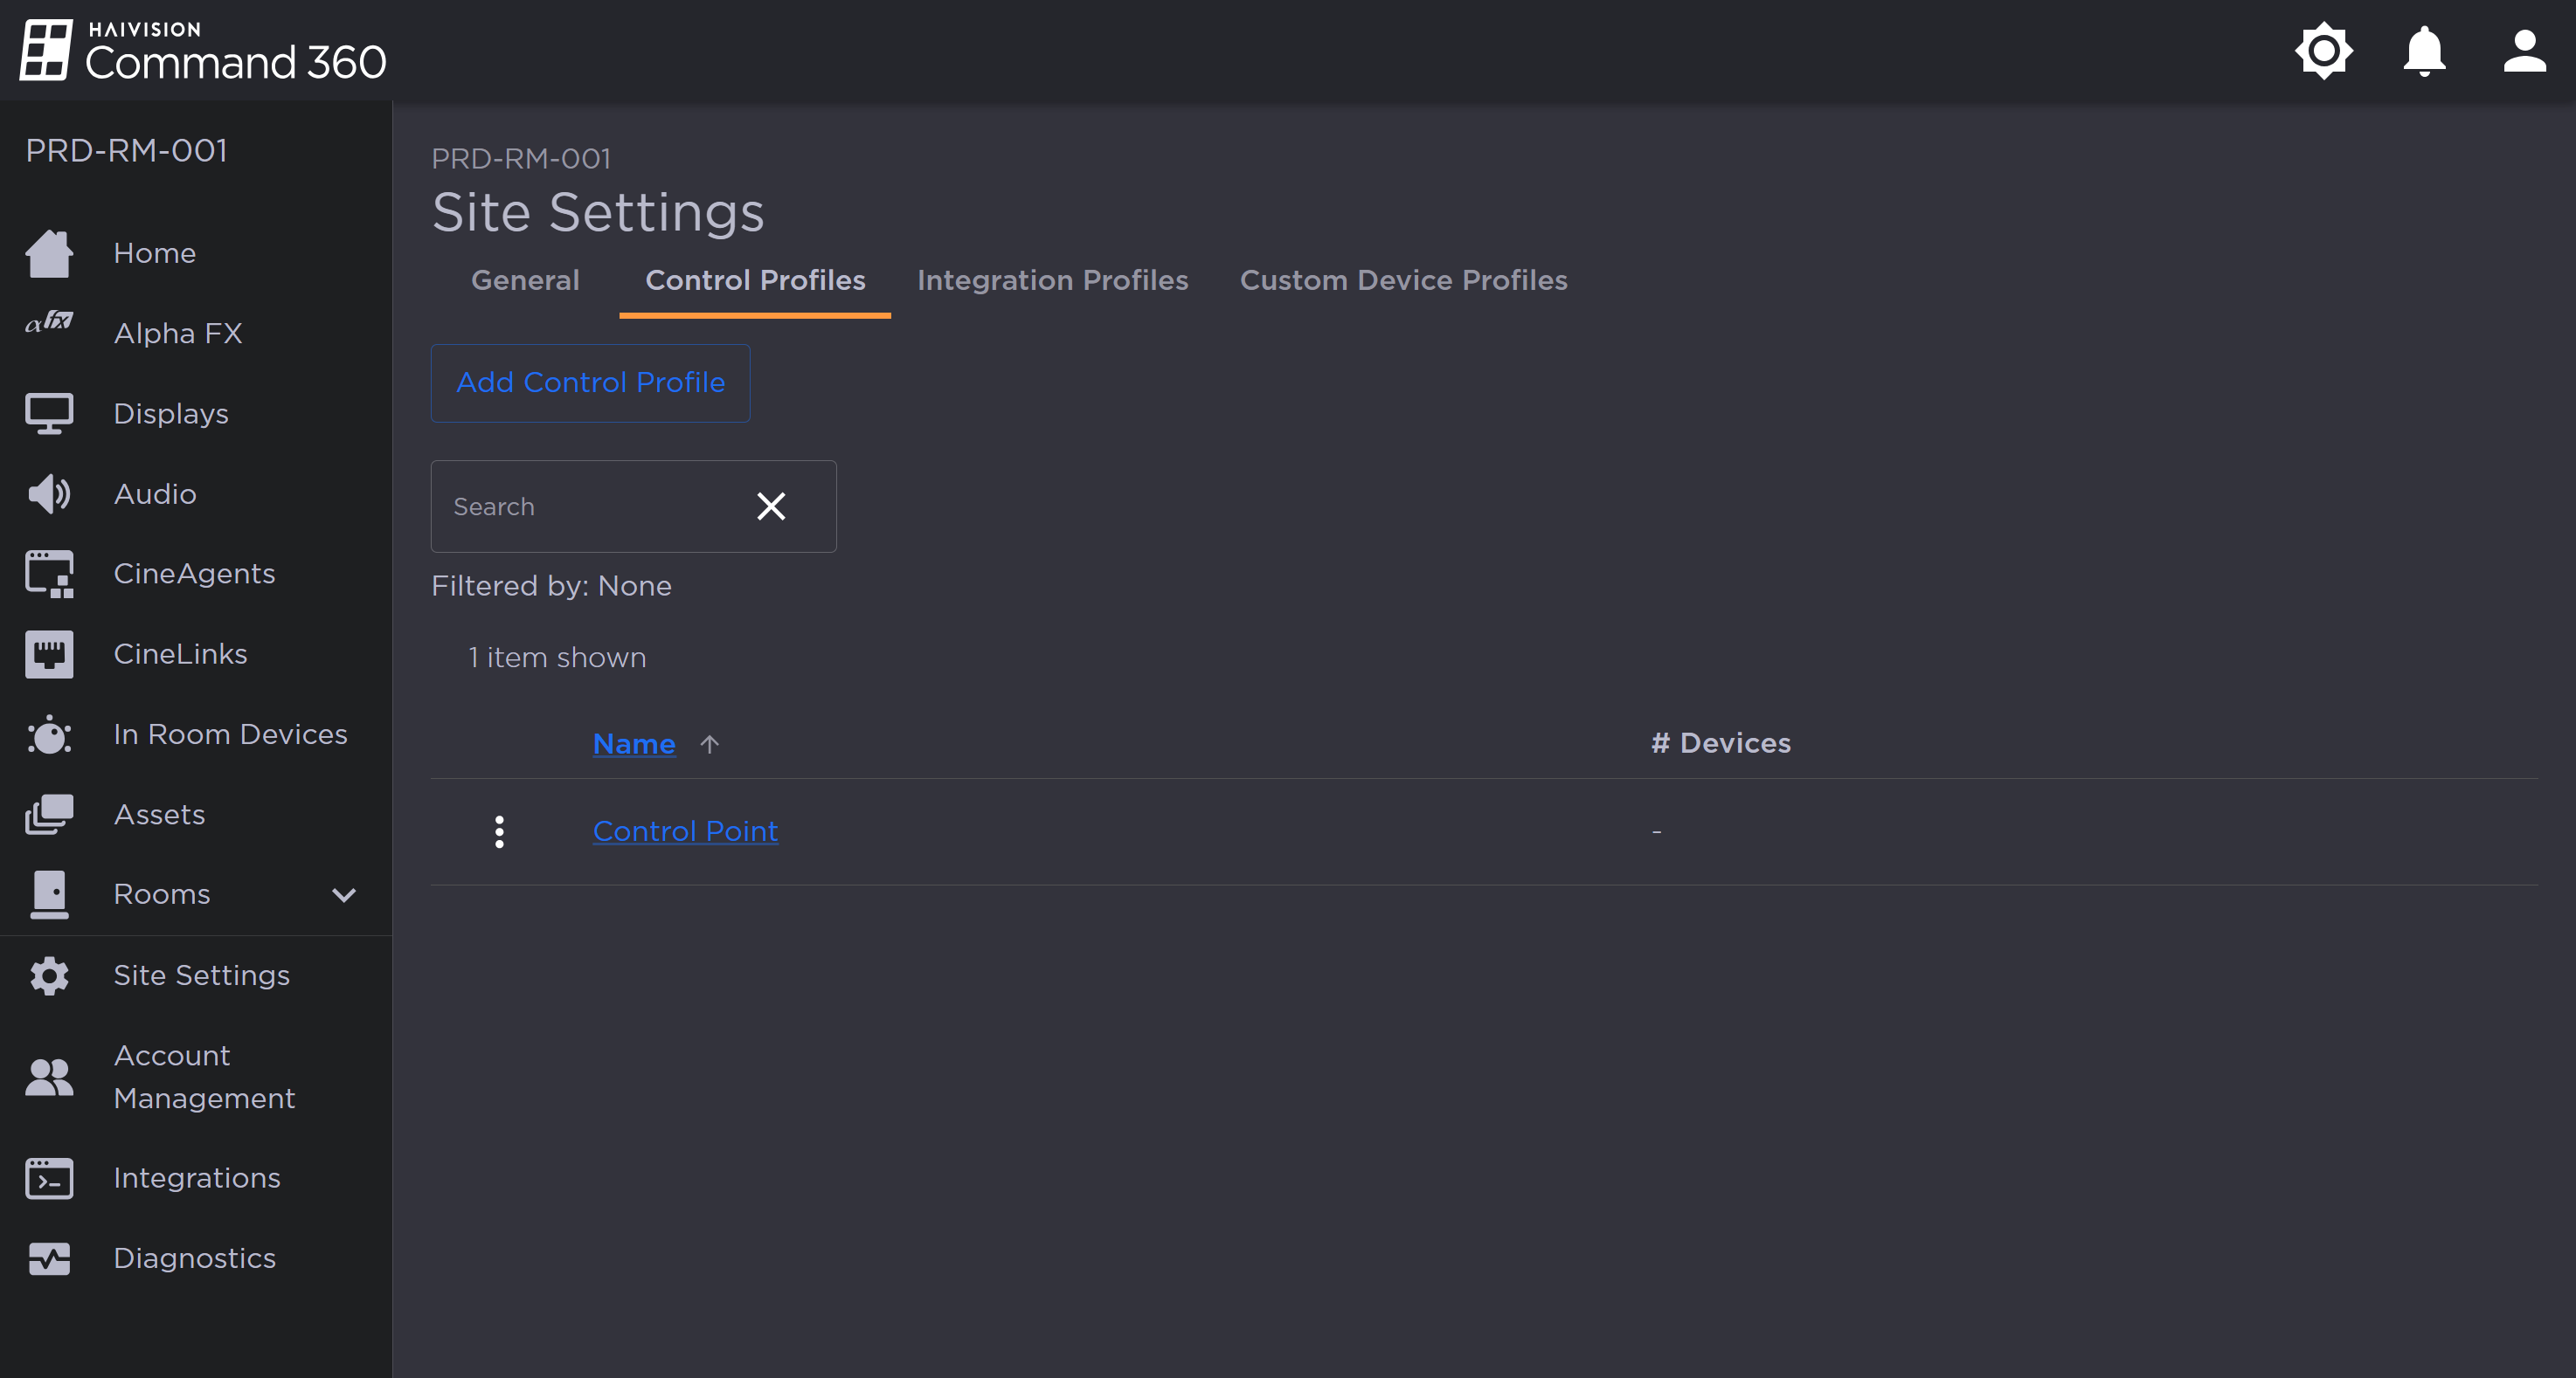Select the Displays sidebar icon
2576x1378 pixels.
(49, 413)
